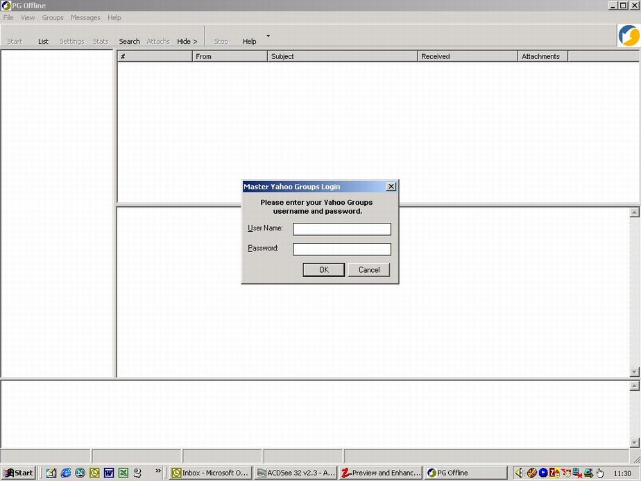The height and width of the screenshot is (481, 641).
Task: Click the PG Offline title bar icon
Action: coord(6,6)
